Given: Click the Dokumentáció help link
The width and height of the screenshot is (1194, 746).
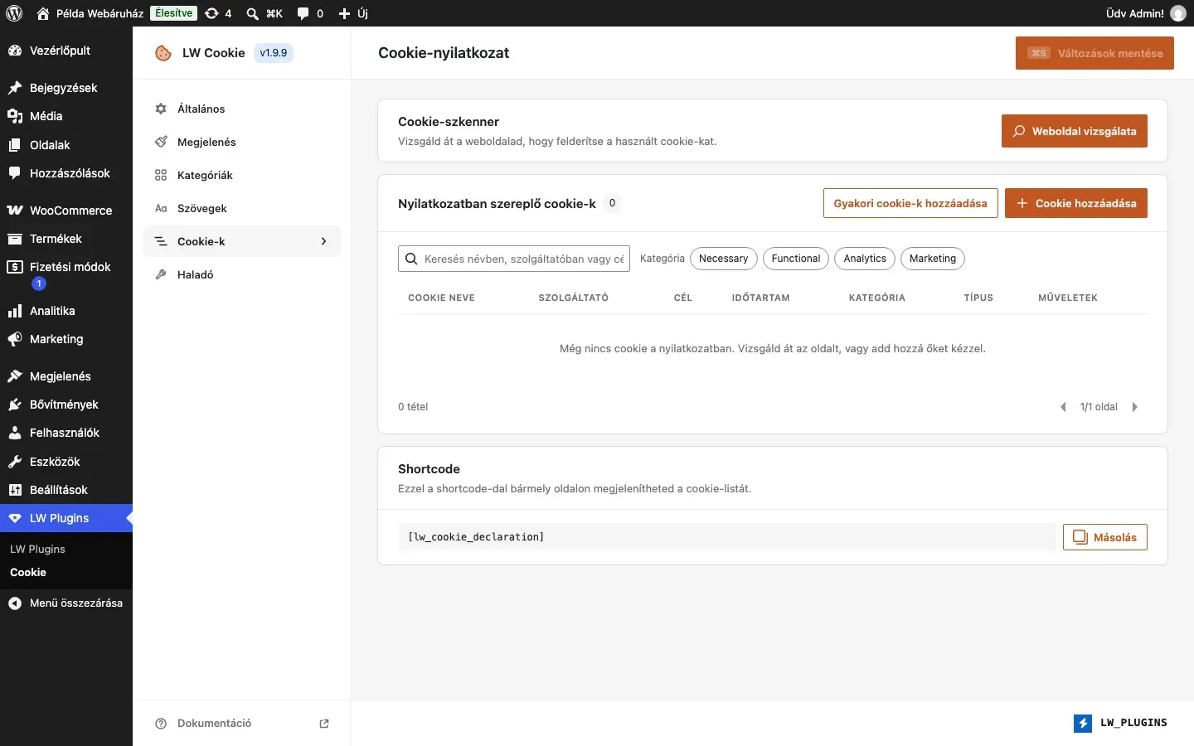Looking at the screenshot, I should [x=214, y=723].
